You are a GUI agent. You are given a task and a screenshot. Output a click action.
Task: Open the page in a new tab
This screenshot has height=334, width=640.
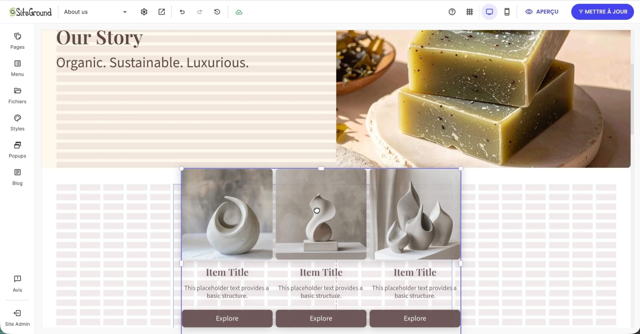click(x=162, y=12)
